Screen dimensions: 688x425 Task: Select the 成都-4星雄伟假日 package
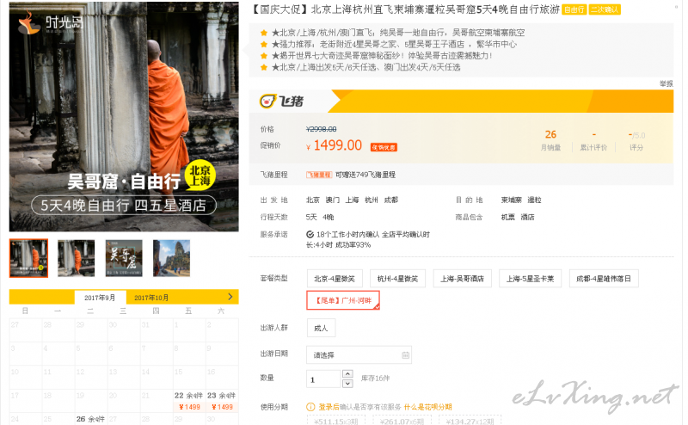point(604,279)
